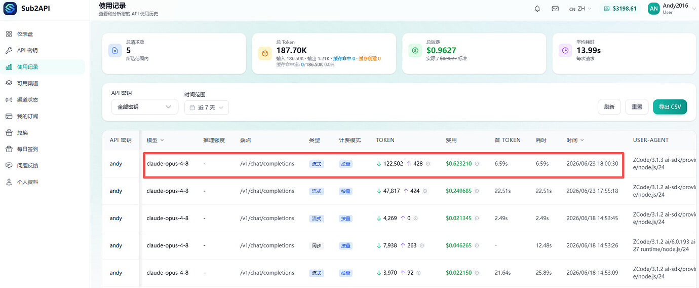
Task: Click info icon beside 263 tokens
Action: pos(422,245)
